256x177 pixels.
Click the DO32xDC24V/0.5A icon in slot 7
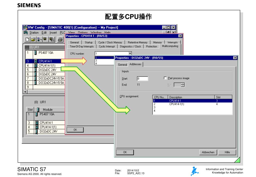pyautogui.click(x=36, y=78)
